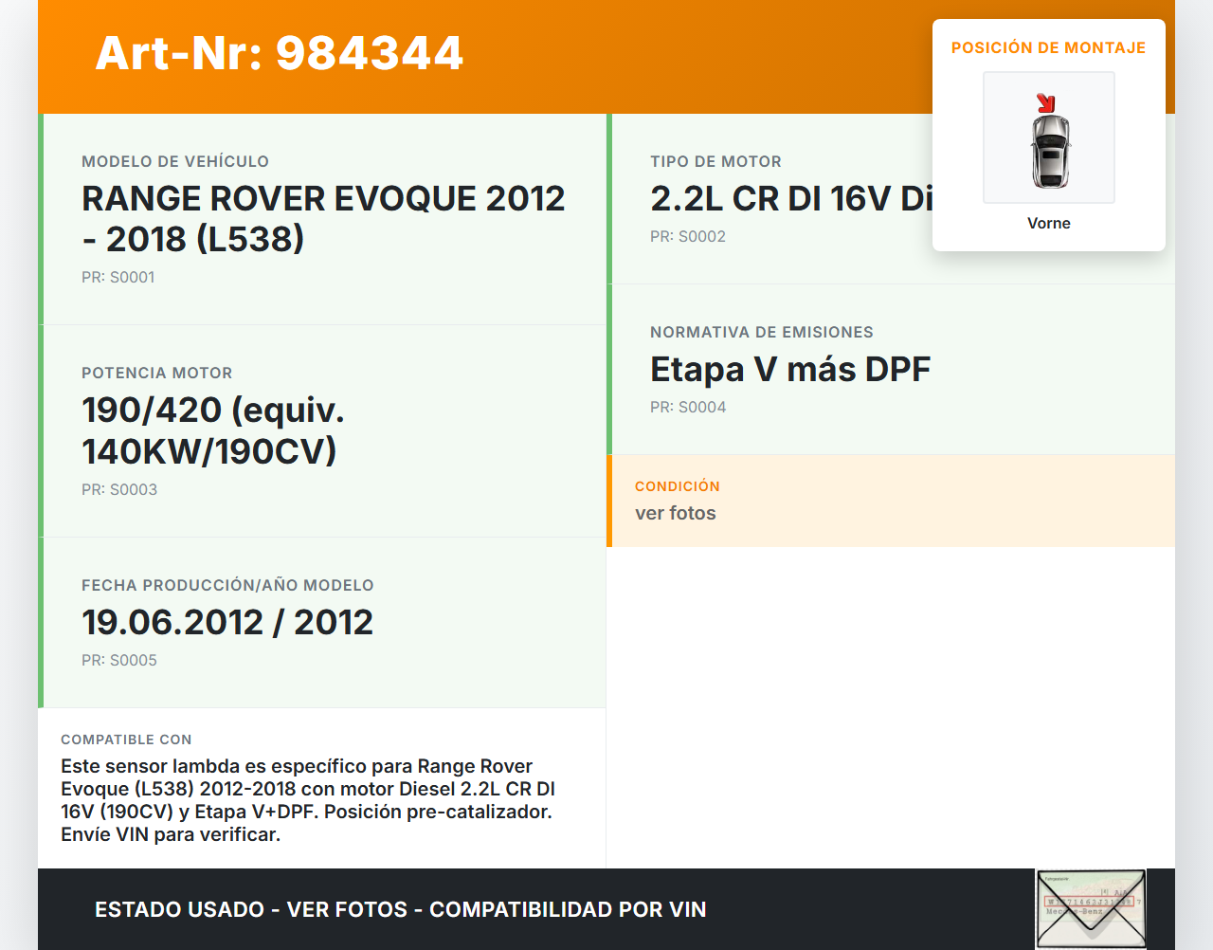Viewport: 1213px width, 950px height.
Task: Click the PR: S0004 code
Action: point(688,407)
